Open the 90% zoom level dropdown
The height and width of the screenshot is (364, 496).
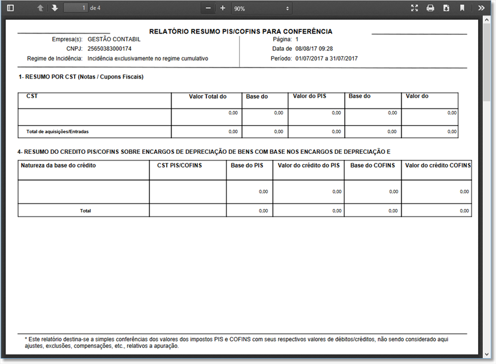click(x=262, y=8)
